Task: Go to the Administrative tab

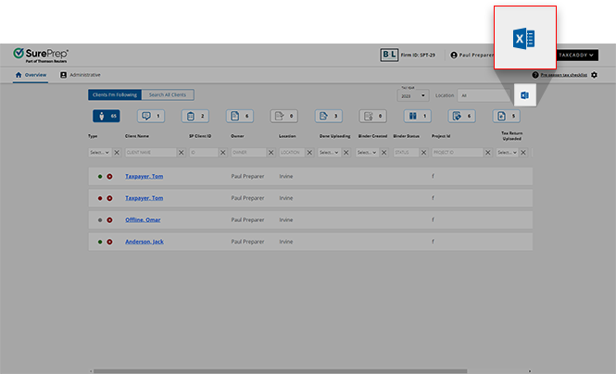Action: 81,74
